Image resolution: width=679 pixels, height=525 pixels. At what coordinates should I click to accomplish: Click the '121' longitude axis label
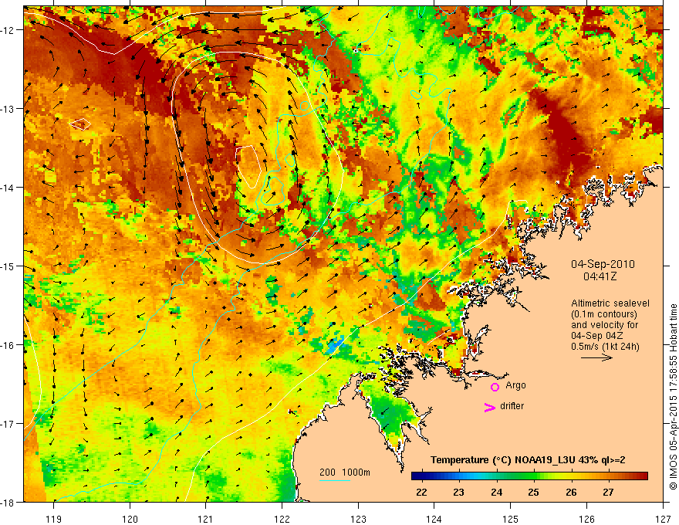206,519
